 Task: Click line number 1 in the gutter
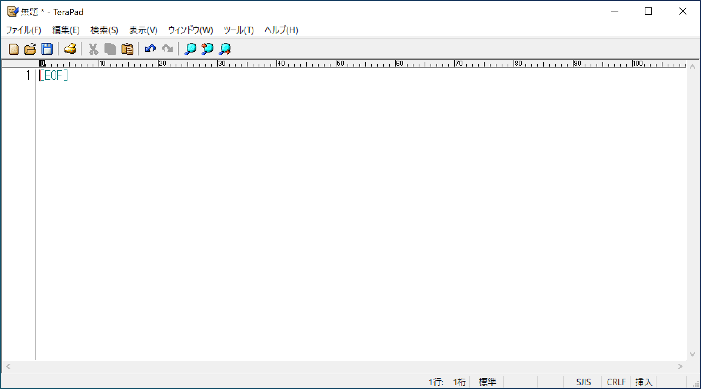[x=28, y=75]
